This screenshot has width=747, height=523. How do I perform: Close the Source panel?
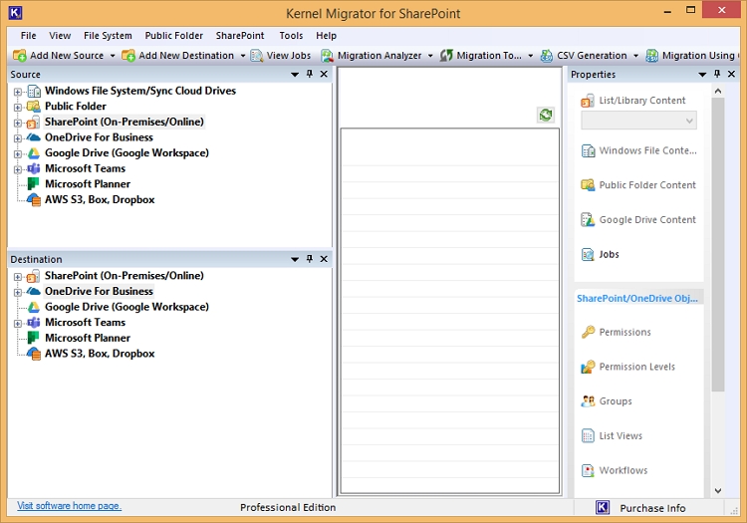click(x=324, y=74)
